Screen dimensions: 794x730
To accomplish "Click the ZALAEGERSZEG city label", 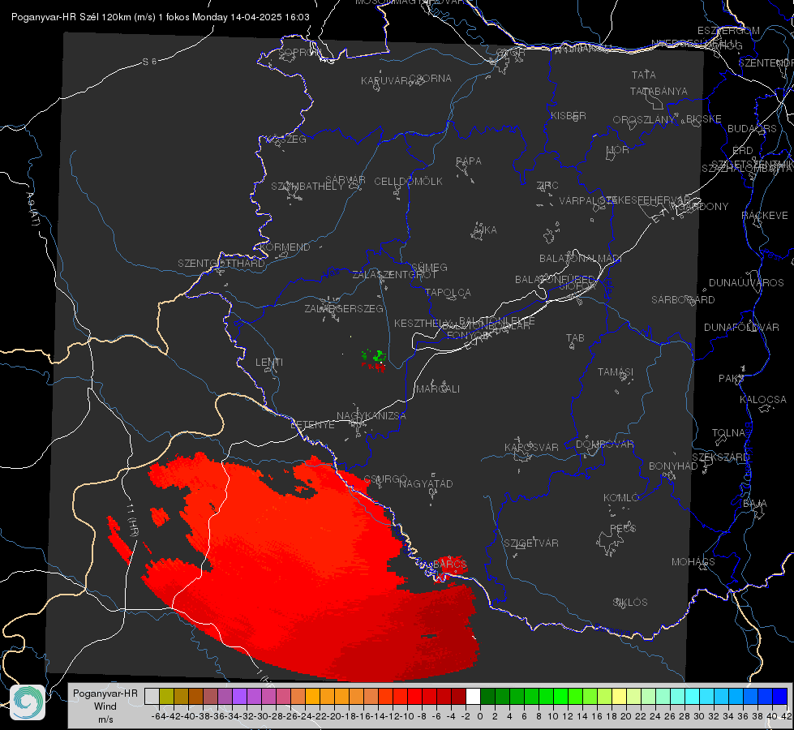I will tap(344, 308).
